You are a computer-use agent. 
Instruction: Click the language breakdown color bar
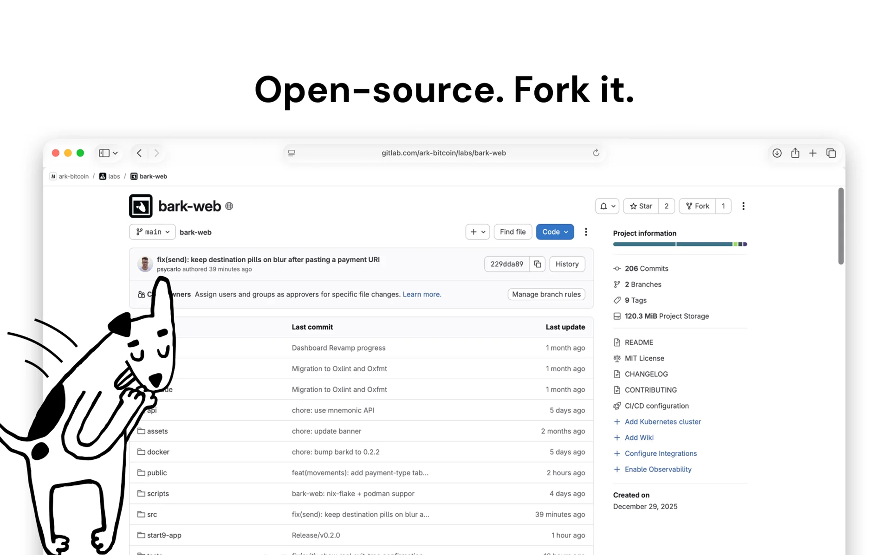(x=680, y=244)
